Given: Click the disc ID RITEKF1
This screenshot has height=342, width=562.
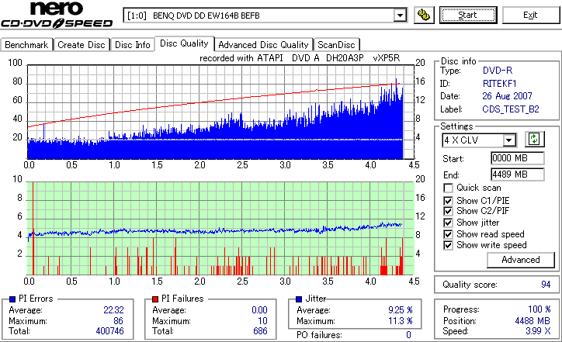Looking at the screenshot, I should 499,84.
